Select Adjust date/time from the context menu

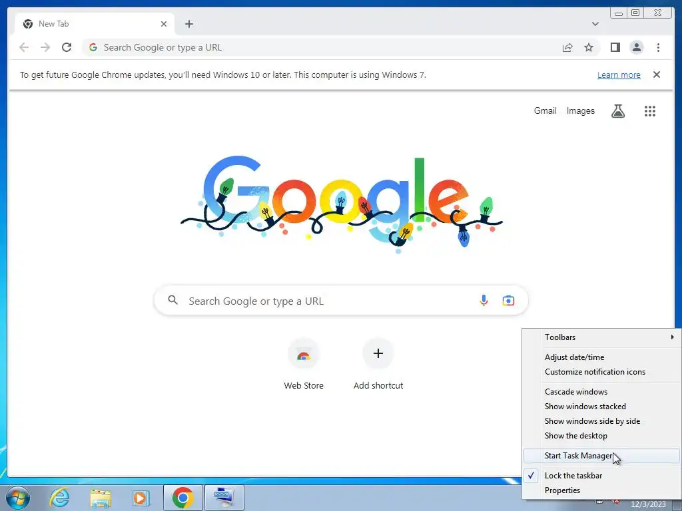coord(601,357)
